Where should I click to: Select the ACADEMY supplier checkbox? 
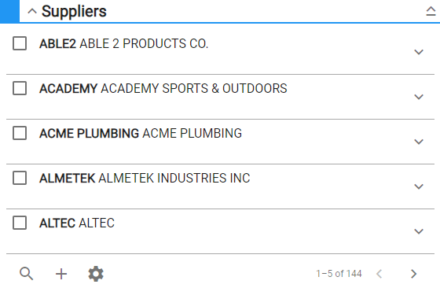20,88
